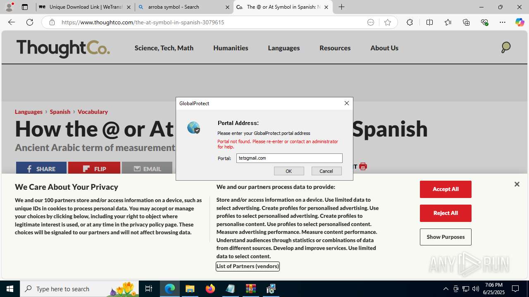
Task: Toggle Split screen in Edge toolbar
Action: tap(429, 22)
